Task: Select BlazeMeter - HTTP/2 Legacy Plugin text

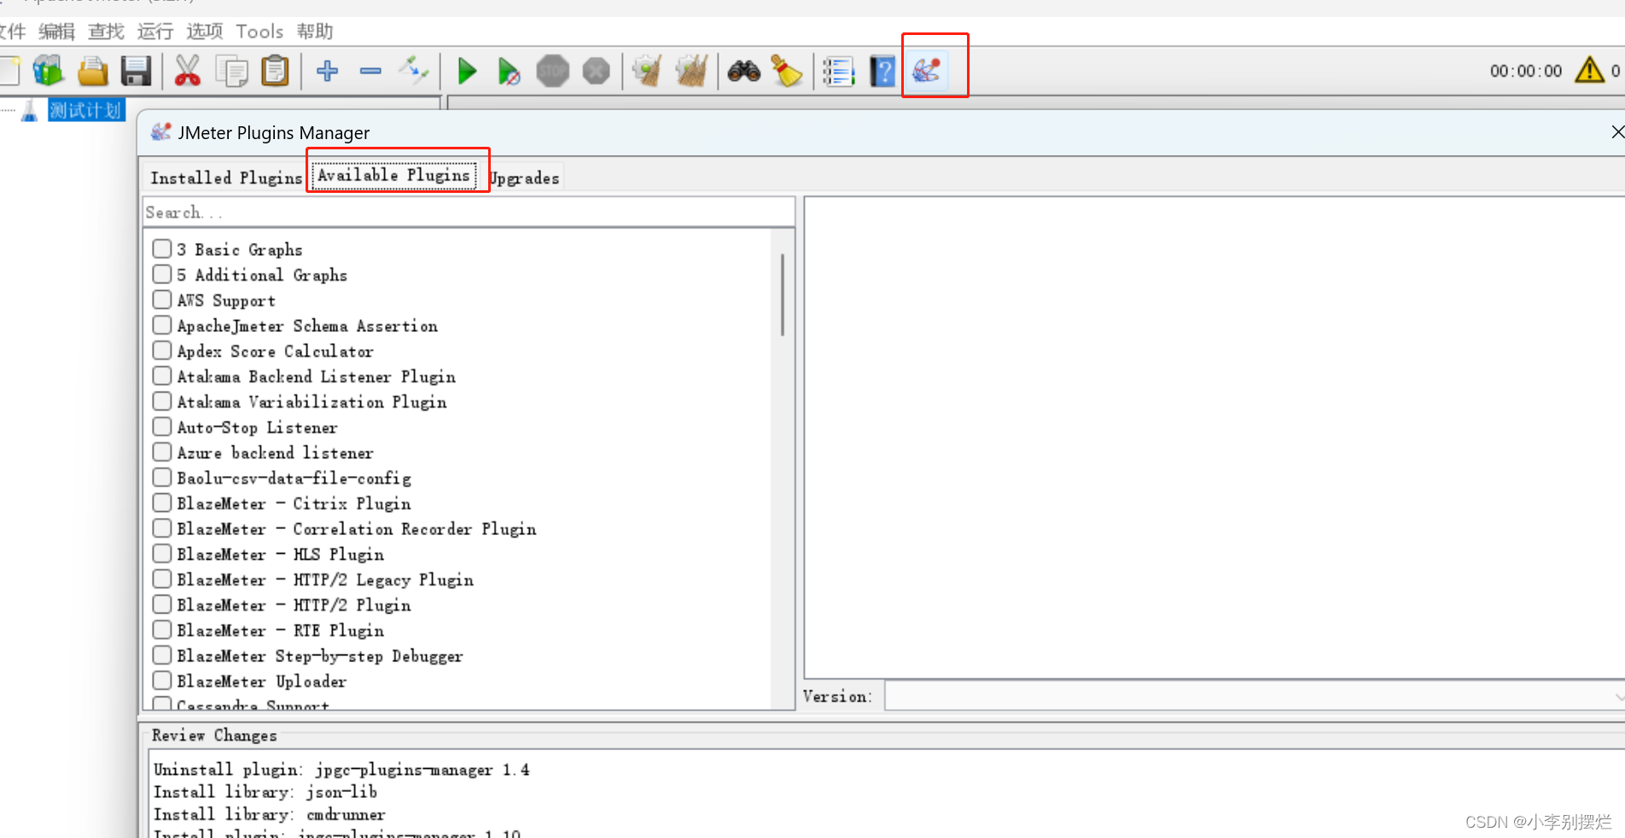Action: tap(325, 579)
